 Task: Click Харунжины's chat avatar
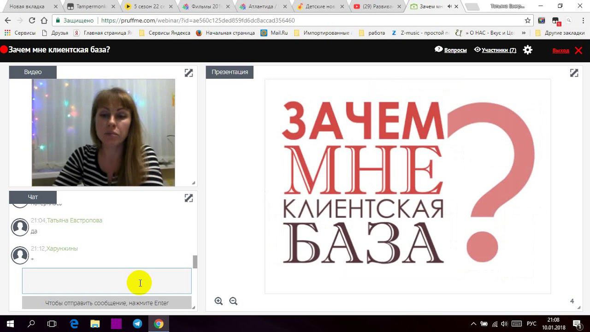(x=20, y=255)
